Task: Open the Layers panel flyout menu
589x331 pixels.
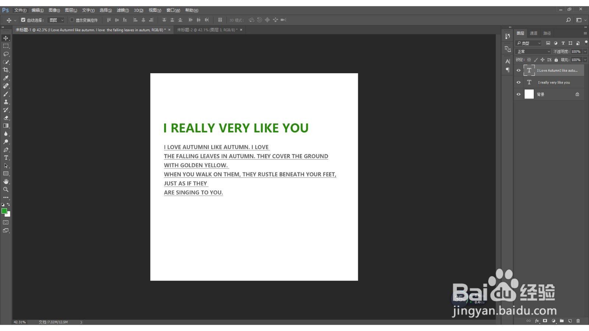Action: (585, 33)
